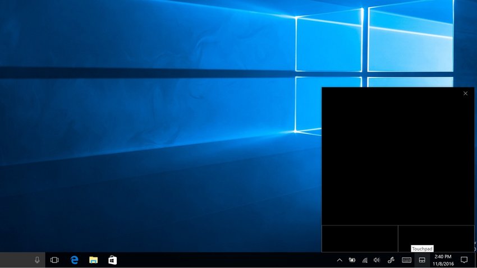This screenshot has height=268, width=477.
Task: Open Windows Ink Workspace pen icon
Action: pos(391,260)
